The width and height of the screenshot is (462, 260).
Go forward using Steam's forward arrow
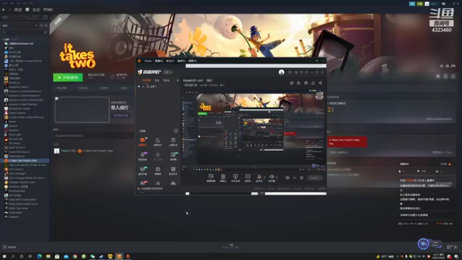click(x=9, y=10)
